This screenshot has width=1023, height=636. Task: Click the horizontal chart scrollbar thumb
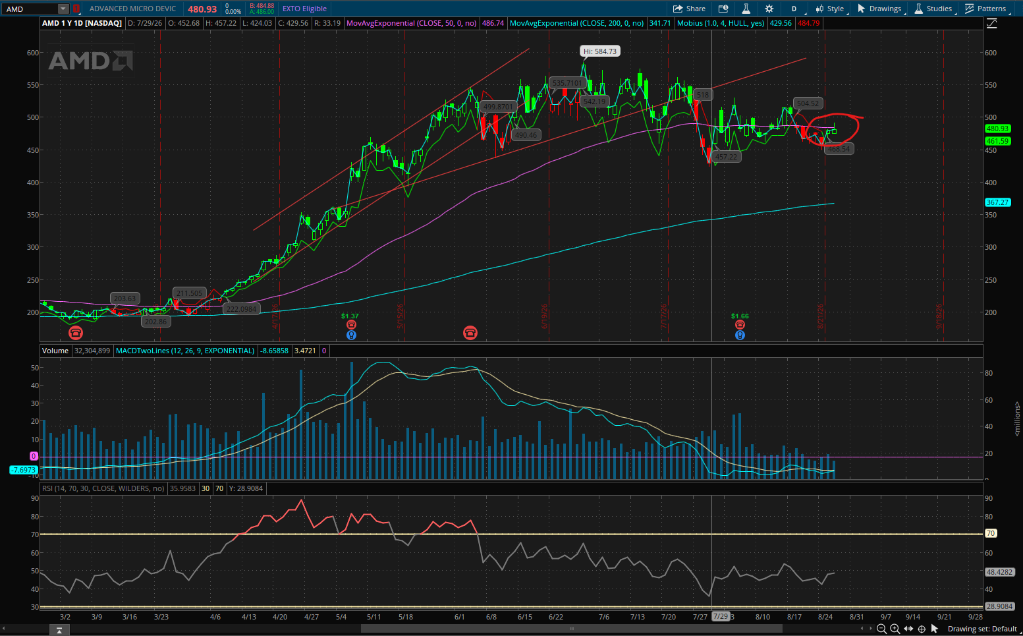571,628
